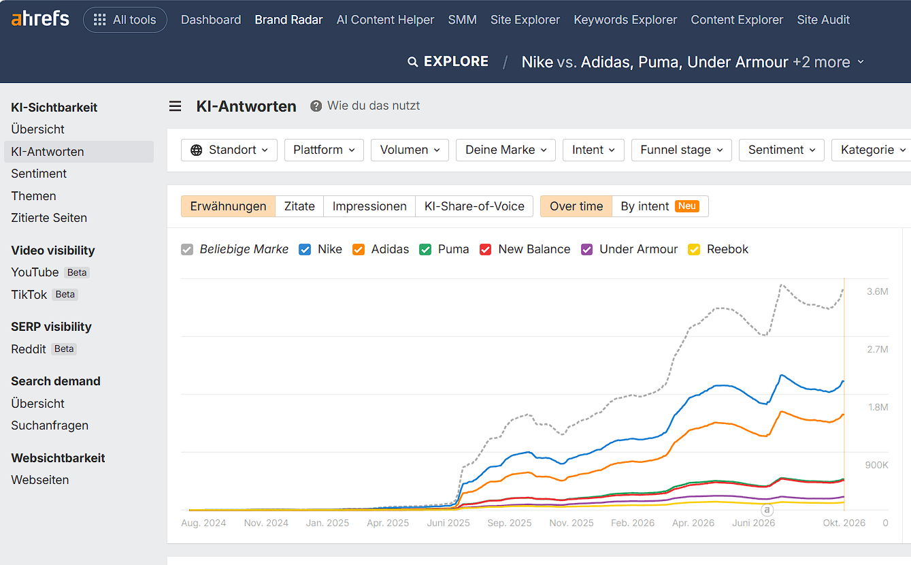
Task: Open TikTok video visibility page
Action: (29, 295)
